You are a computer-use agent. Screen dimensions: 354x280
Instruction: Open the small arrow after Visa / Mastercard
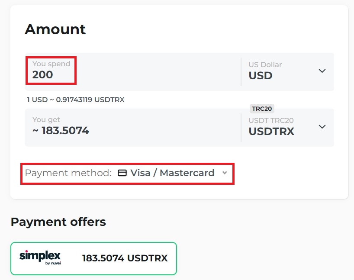(224, 173)
